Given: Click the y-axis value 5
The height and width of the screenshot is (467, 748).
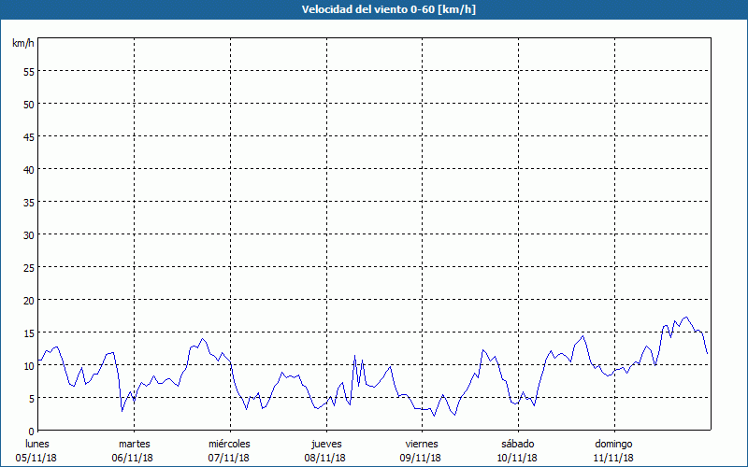Looking at the screenshot, I should (32, 399).
